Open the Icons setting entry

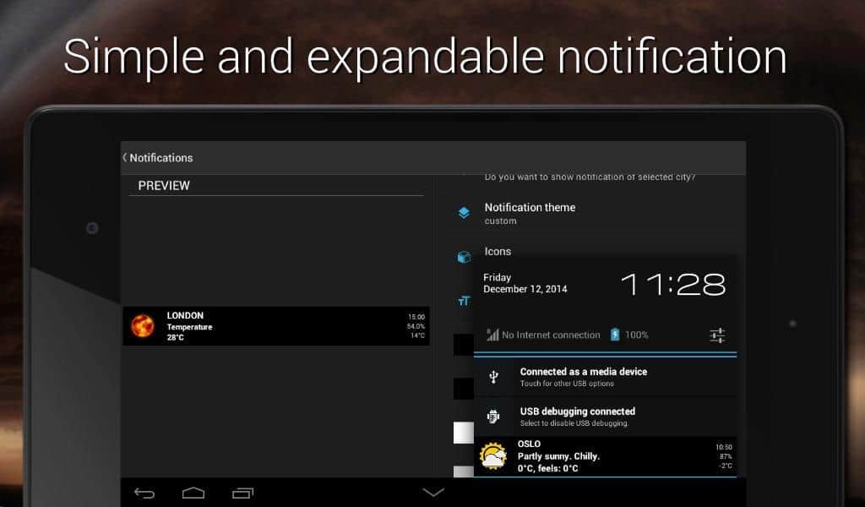(498, 251)
